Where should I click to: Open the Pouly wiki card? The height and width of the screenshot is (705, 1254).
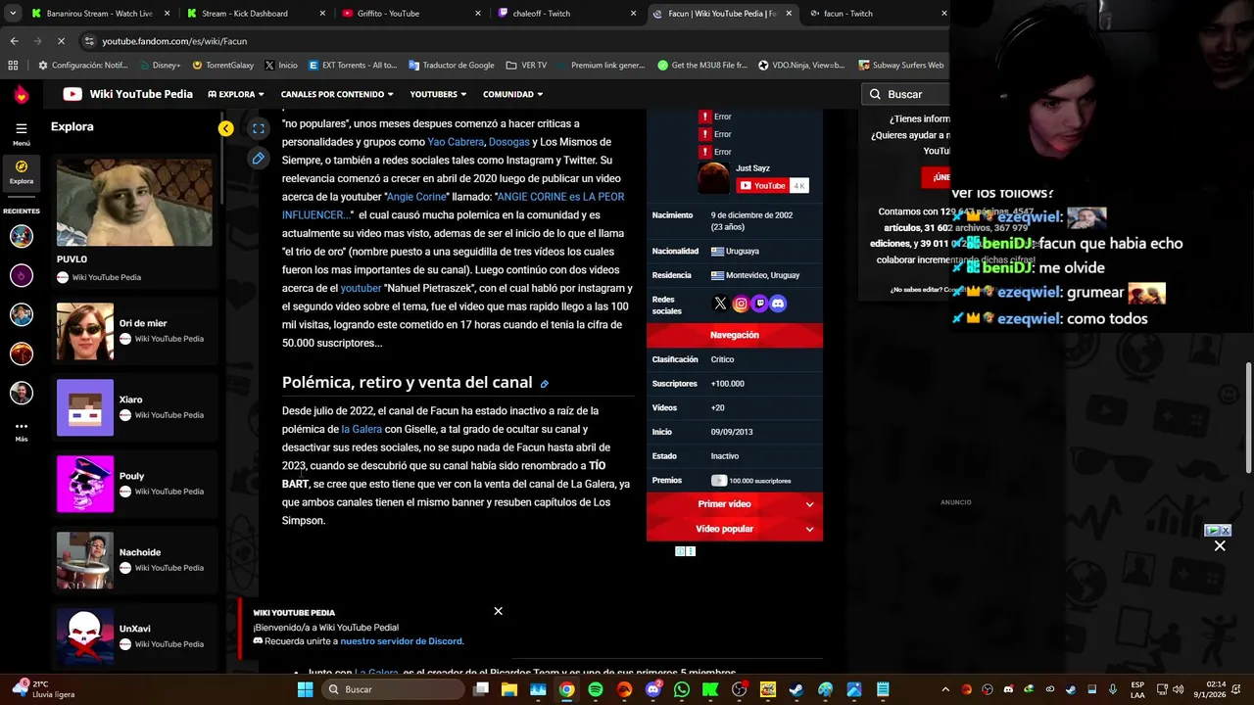point(134,484)
